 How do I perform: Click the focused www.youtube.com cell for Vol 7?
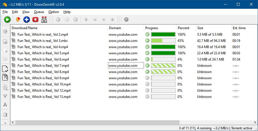(126, 65)
